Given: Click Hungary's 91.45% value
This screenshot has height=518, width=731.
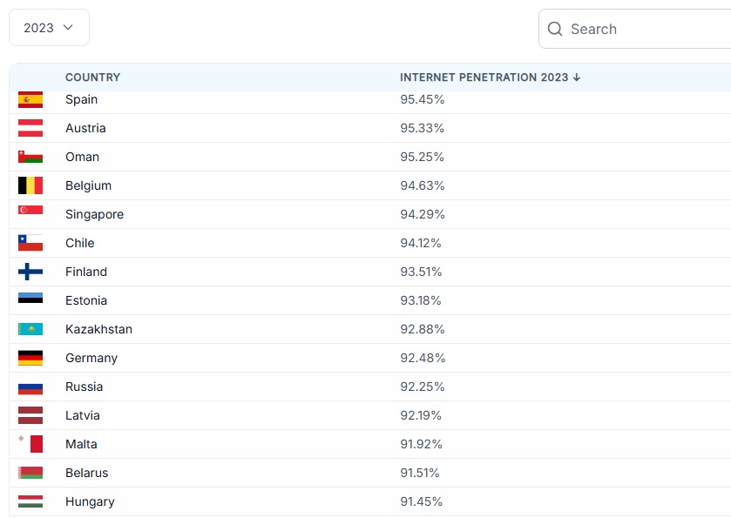Looking at the screenshot, I should 422,501.
